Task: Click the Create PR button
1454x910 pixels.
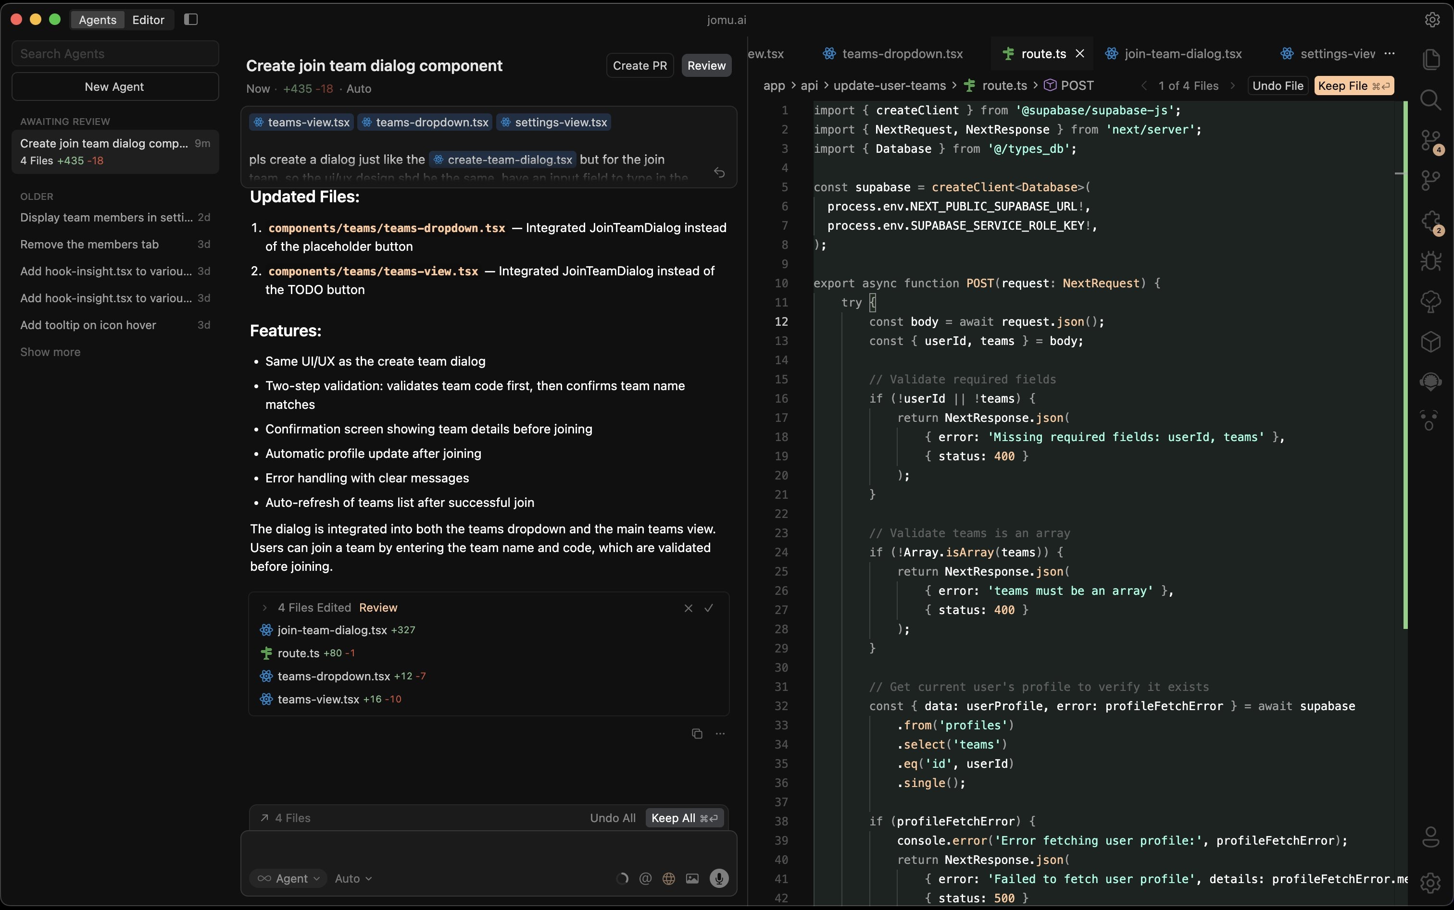Action: [639, 66]
